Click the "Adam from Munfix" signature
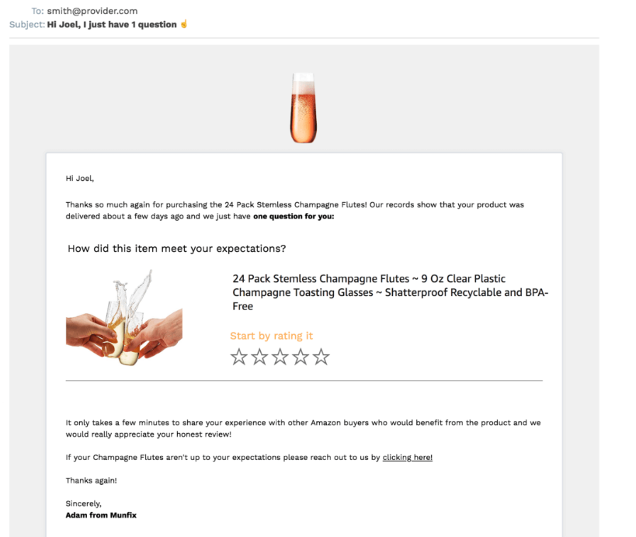Image resolution: width=636 pixels, height=537 pixels. pos(101,514)
